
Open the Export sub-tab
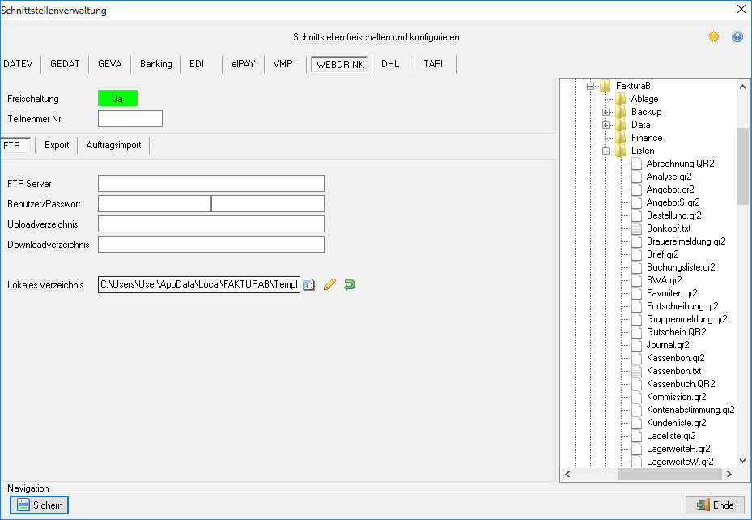57,145
